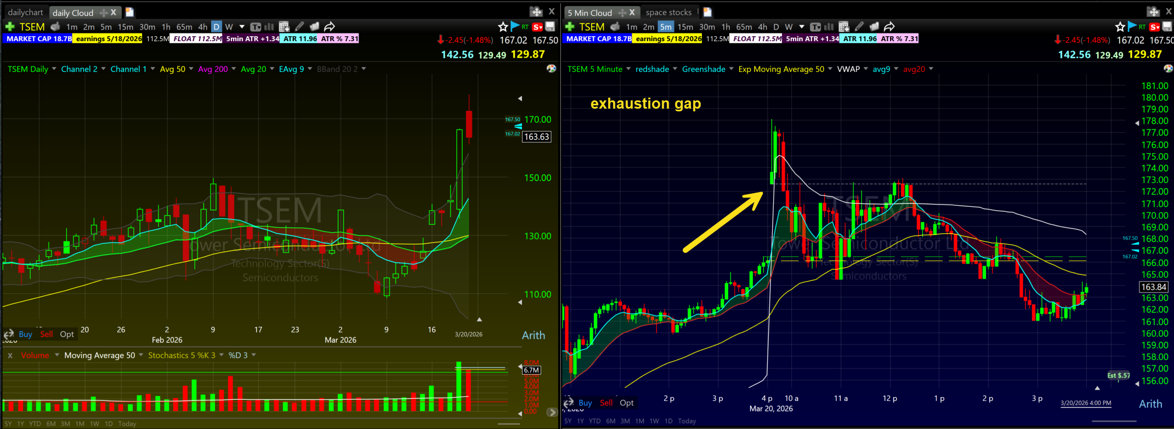Click the favorite star icon in right chart
Viewport: 1174px width, 429px height.
tap(1120, 26)
